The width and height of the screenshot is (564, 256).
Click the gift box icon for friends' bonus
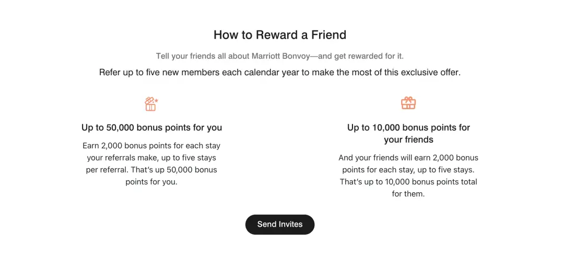(x=408, y=103)
